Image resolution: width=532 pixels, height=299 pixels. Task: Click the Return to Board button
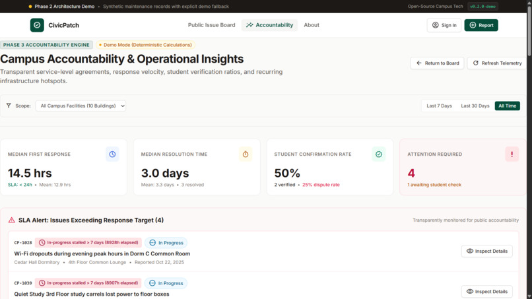[437, 63]
